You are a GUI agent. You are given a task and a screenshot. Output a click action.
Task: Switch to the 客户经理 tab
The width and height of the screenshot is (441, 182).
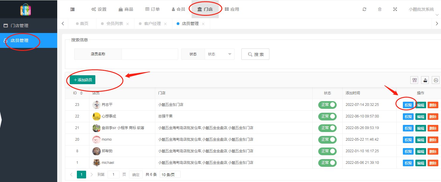coord(152,23)
